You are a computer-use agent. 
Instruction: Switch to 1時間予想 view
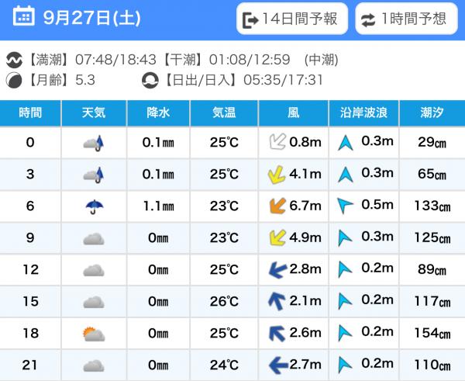405,20
